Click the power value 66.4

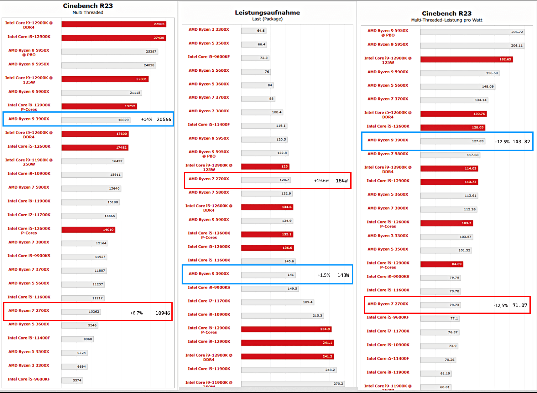tap(262, 44)
